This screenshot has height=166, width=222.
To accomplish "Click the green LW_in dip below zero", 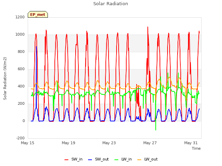I will pos(156,129).
